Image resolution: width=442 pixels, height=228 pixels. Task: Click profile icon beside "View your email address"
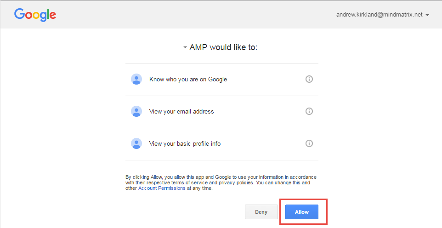coord(136,111)
